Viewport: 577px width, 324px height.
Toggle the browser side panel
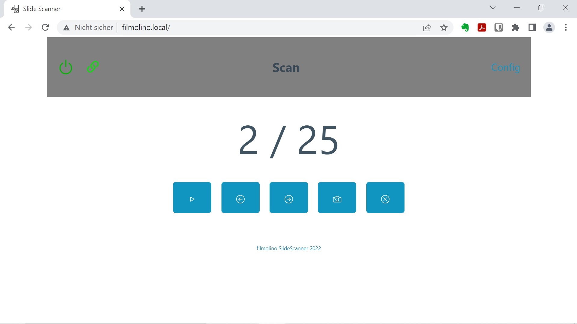coord(532,28)
